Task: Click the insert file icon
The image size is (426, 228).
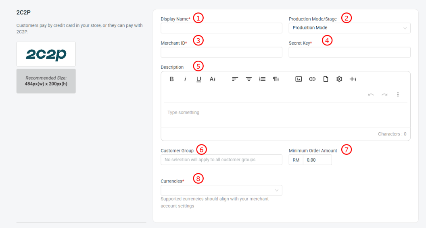Action: coord(326,79)
